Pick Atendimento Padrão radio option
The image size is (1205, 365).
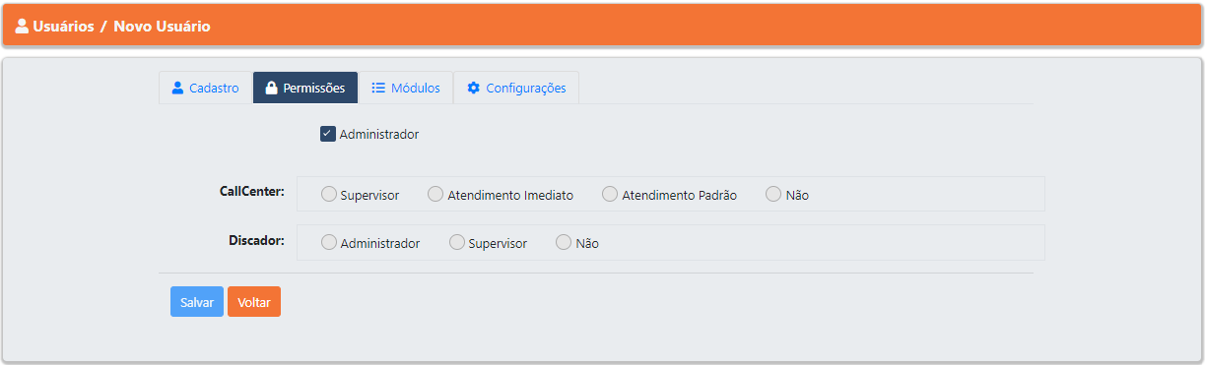pos(610,195)
